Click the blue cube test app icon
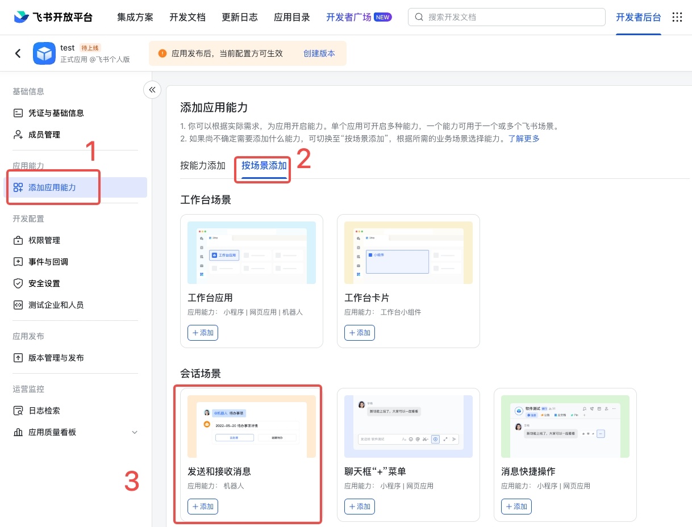The height and width of the screenshot is (527, 692). pyautogui.click(x=44, y=53)
